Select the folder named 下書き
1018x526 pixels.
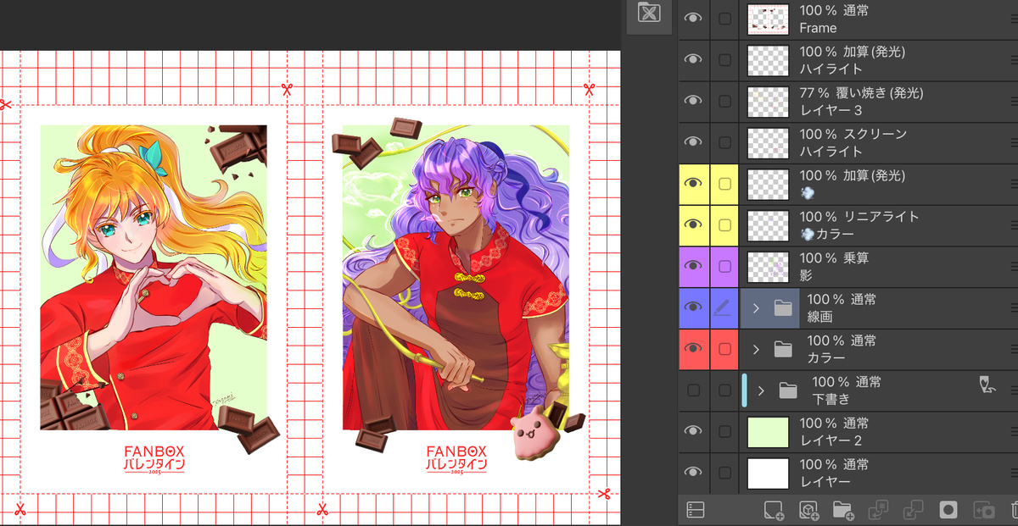pos(831,400)
